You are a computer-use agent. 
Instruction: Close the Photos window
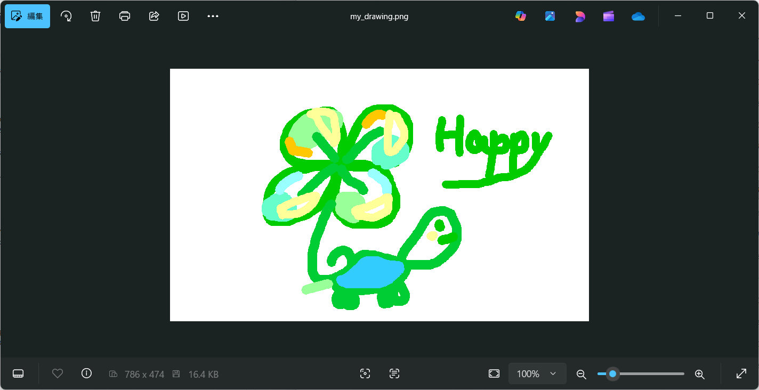pos(742,16)
